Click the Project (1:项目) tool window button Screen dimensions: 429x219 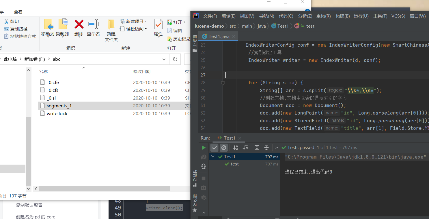point(195,44)
